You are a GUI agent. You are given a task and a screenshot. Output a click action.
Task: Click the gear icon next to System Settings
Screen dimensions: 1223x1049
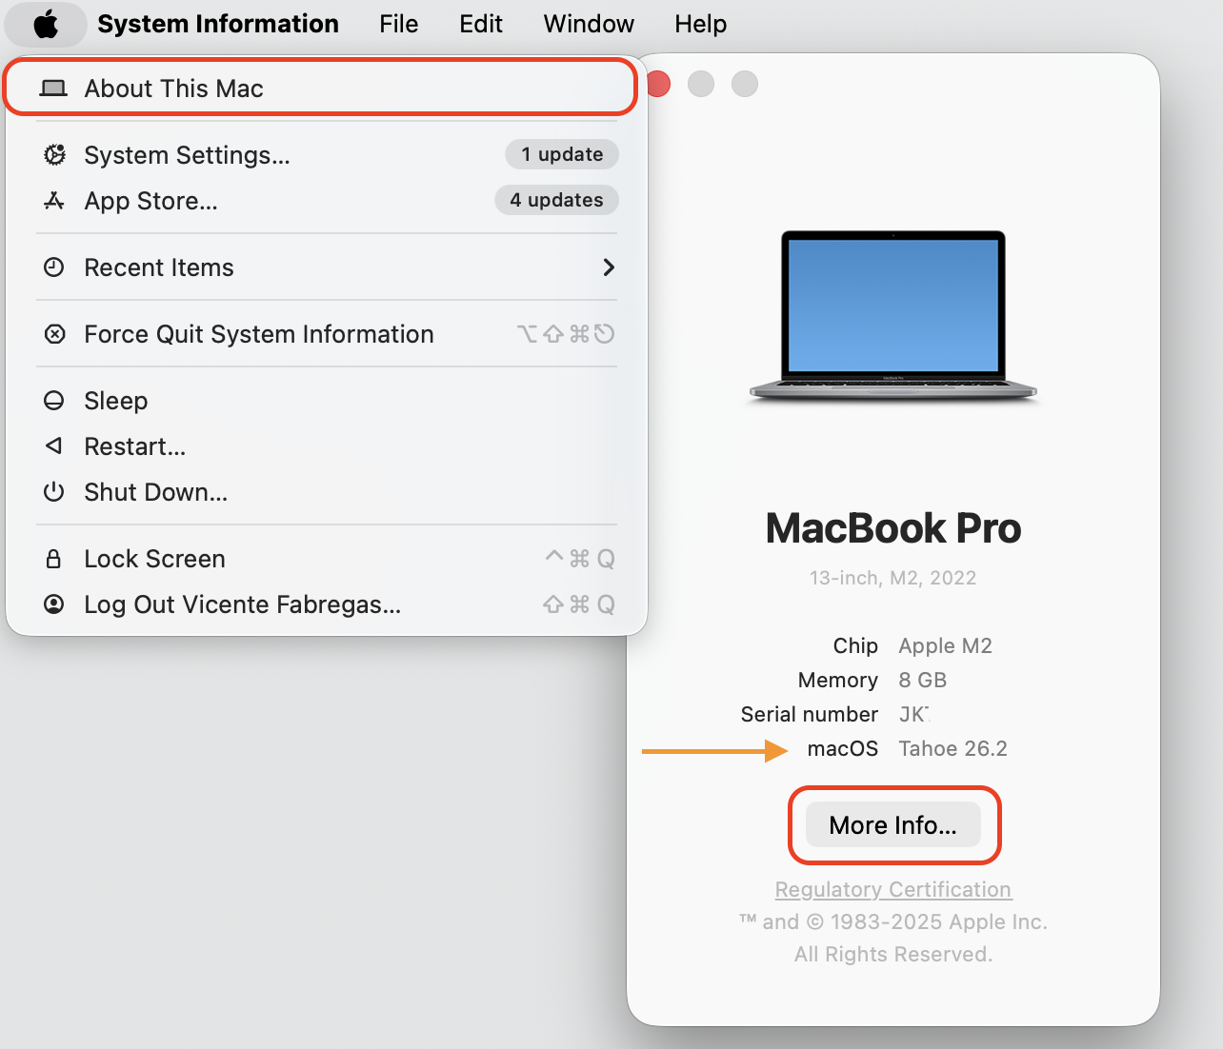(x=54, y=155)
